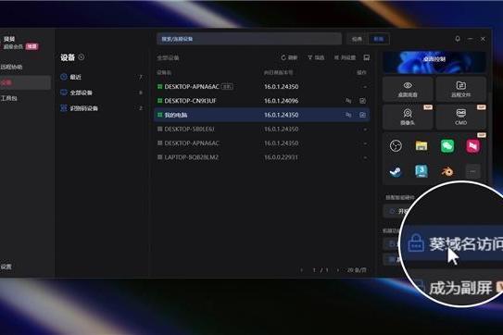Viewport: 503px width, 335px height.
Task: Select DESKTOP-APNA6AC row tagged 本机
Action: coord(262,87)
